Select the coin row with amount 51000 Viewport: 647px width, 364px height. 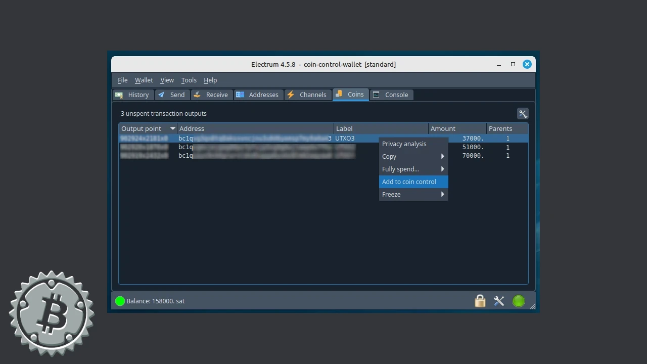point(323,147)
